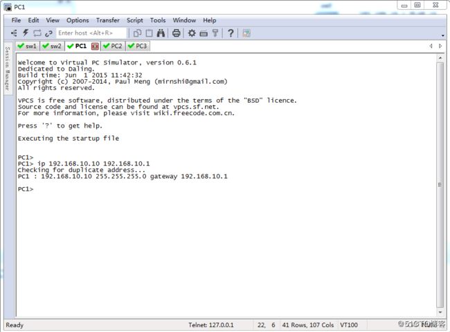
Task: Click the last PC1> prompt line
Action: (26, 189)
